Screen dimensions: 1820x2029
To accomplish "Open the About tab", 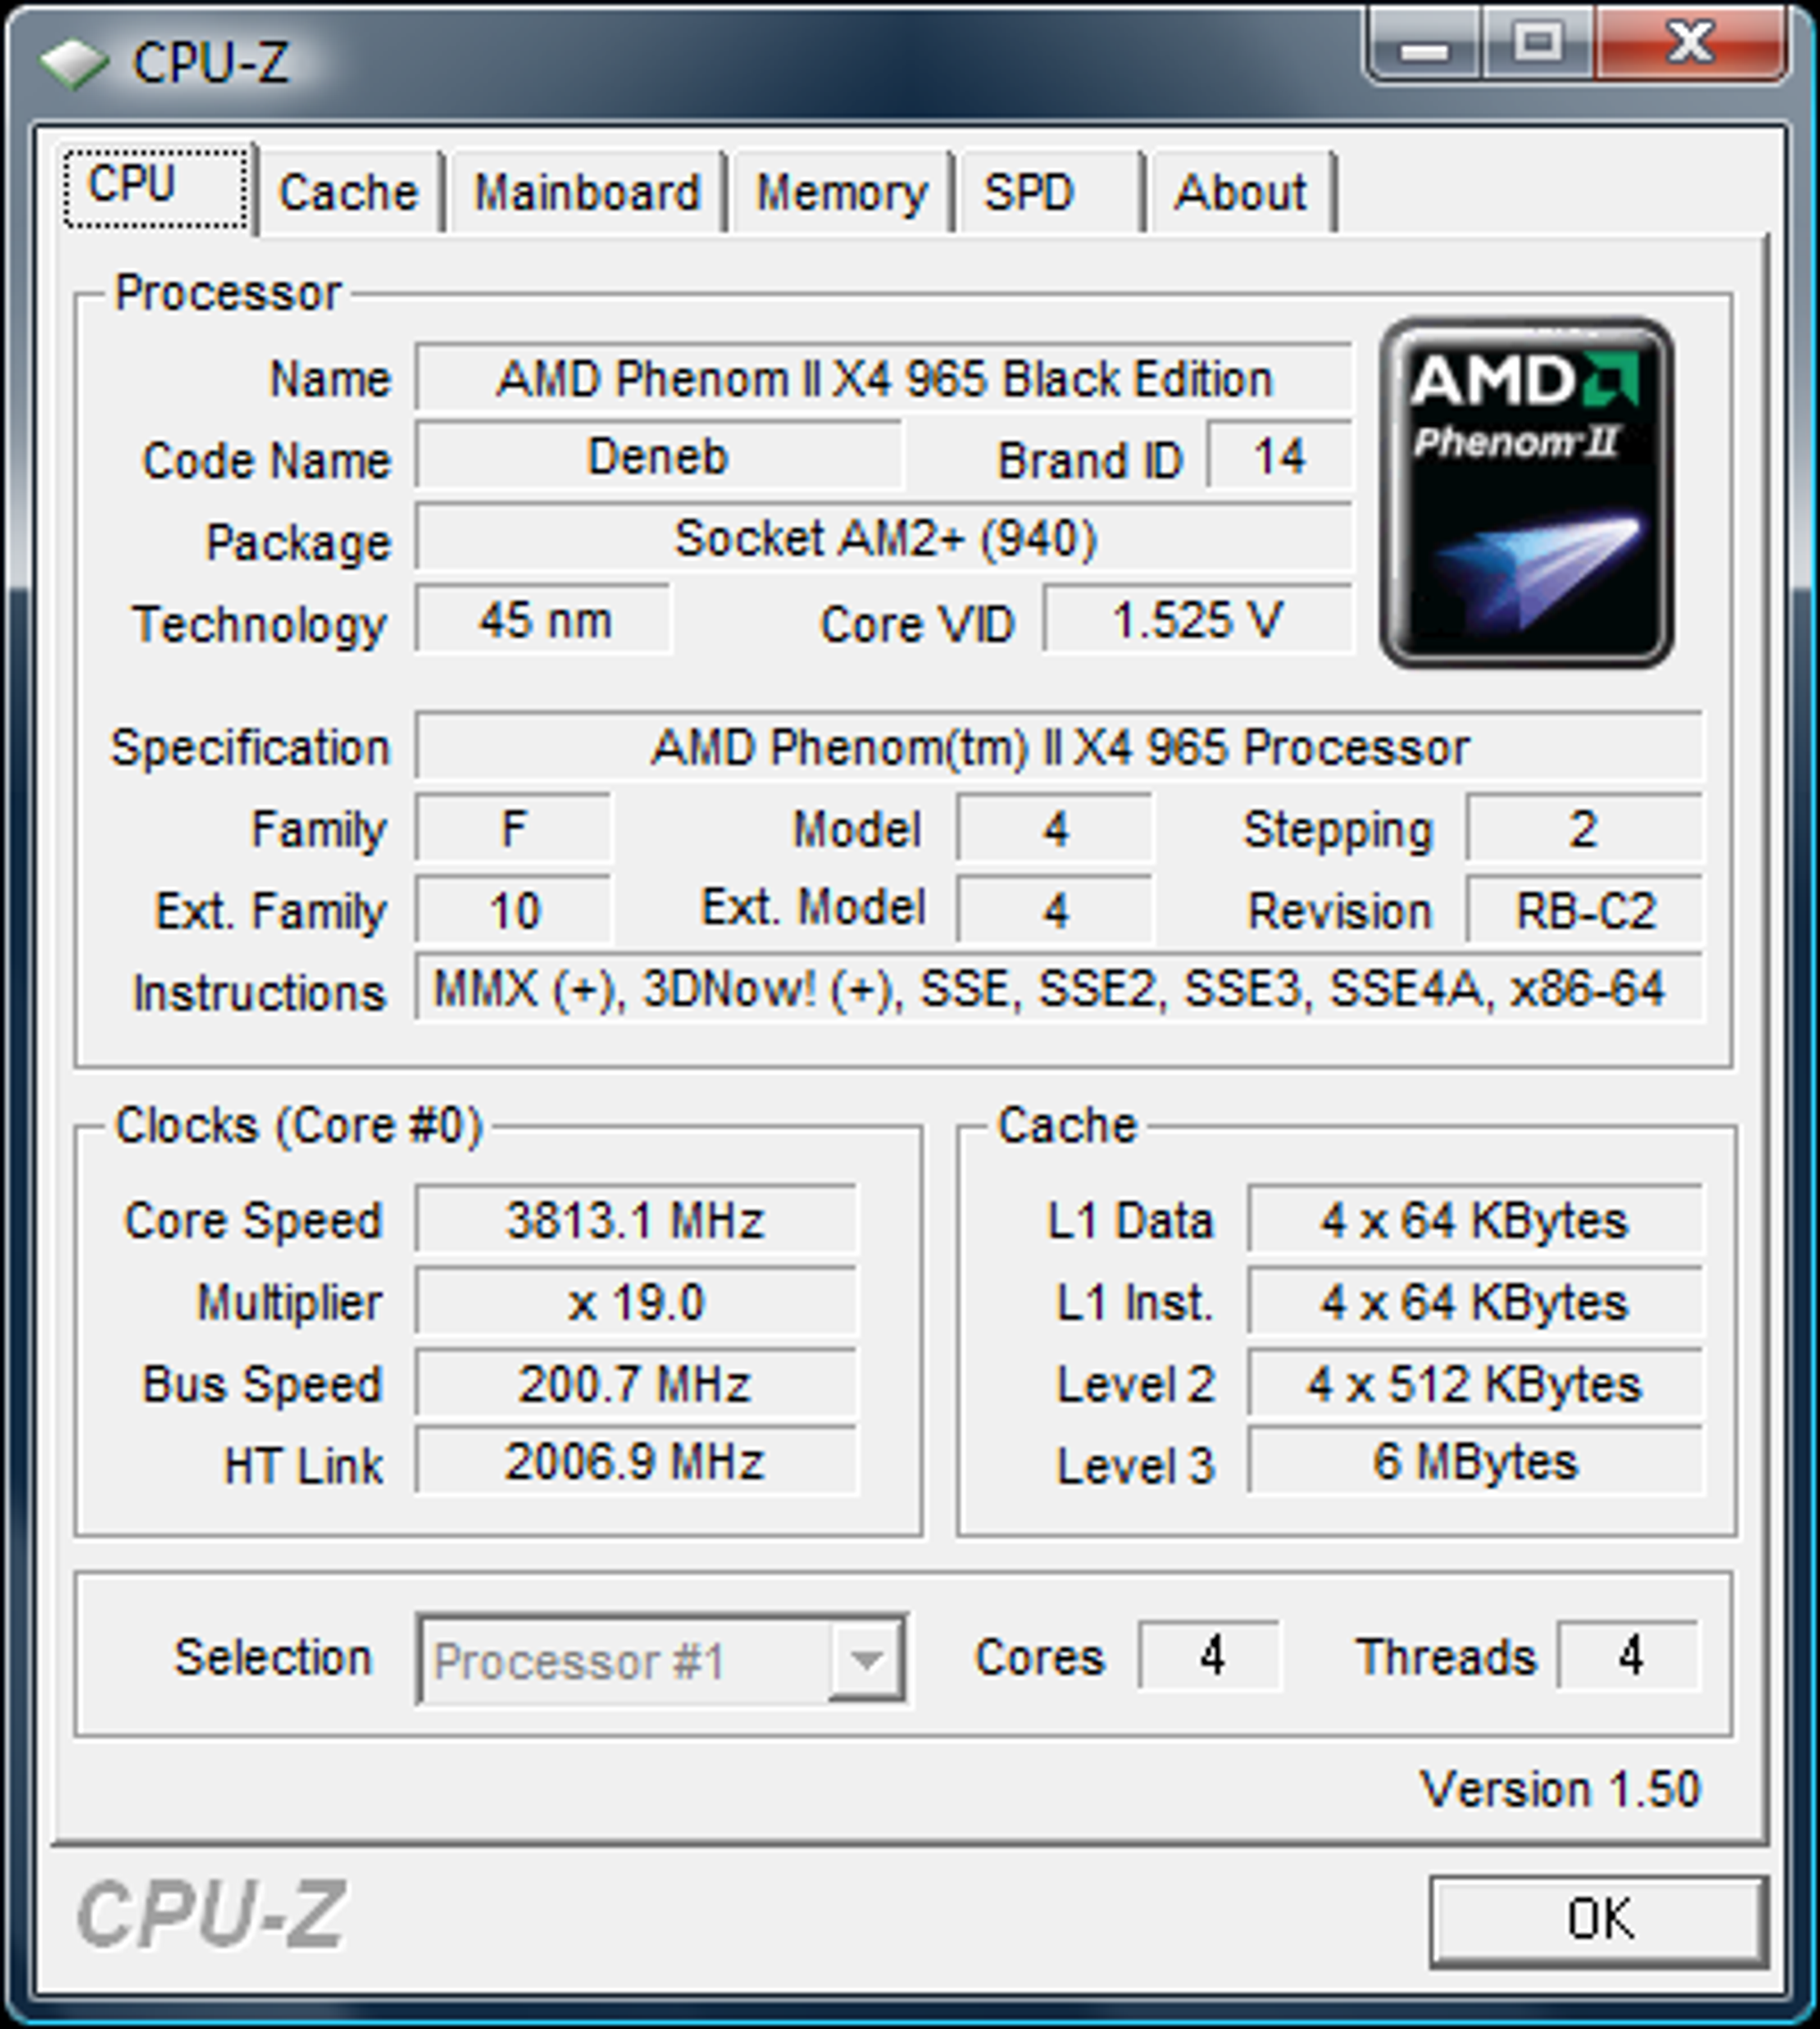I will click(x=1241, y=193).
